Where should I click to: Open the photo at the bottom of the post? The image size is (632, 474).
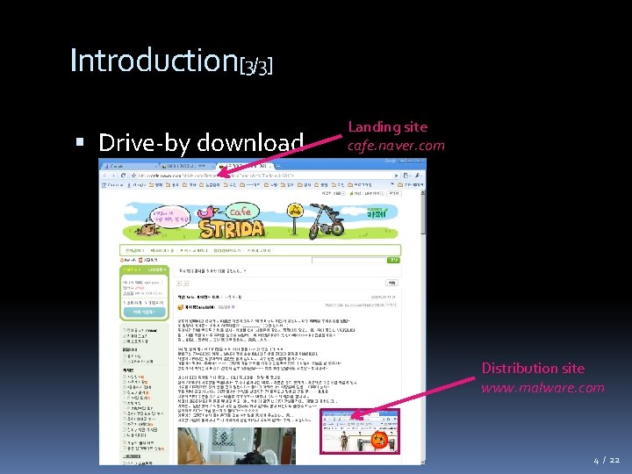(x=237, y=446)
